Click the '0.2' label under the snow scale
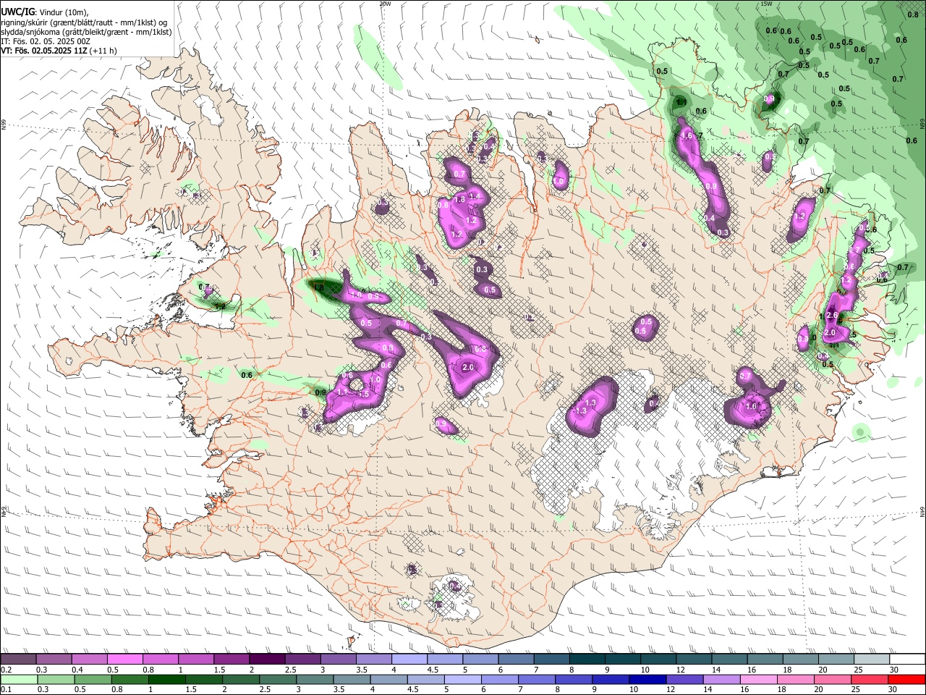 click(x=6, y=670)
